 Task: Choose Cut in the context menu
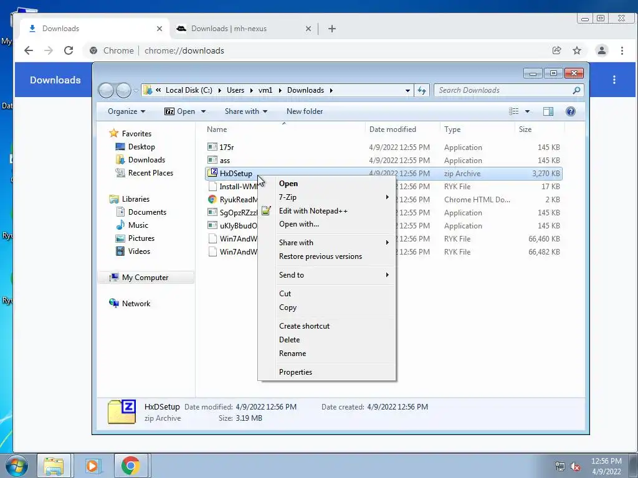pyautogui.click(x=285, y=294)
